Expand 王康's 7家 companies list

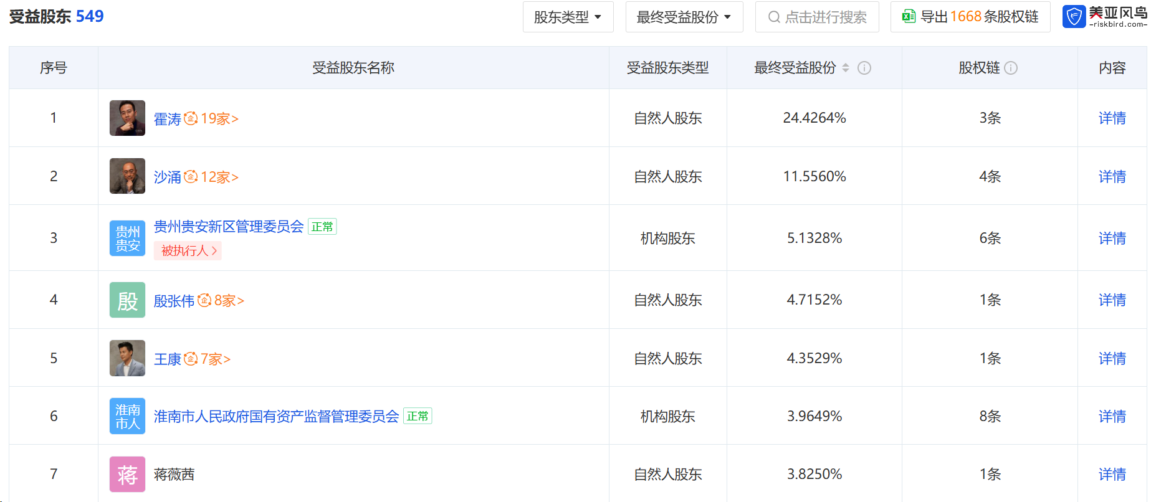pyautogui.click(x=215, y=359)
